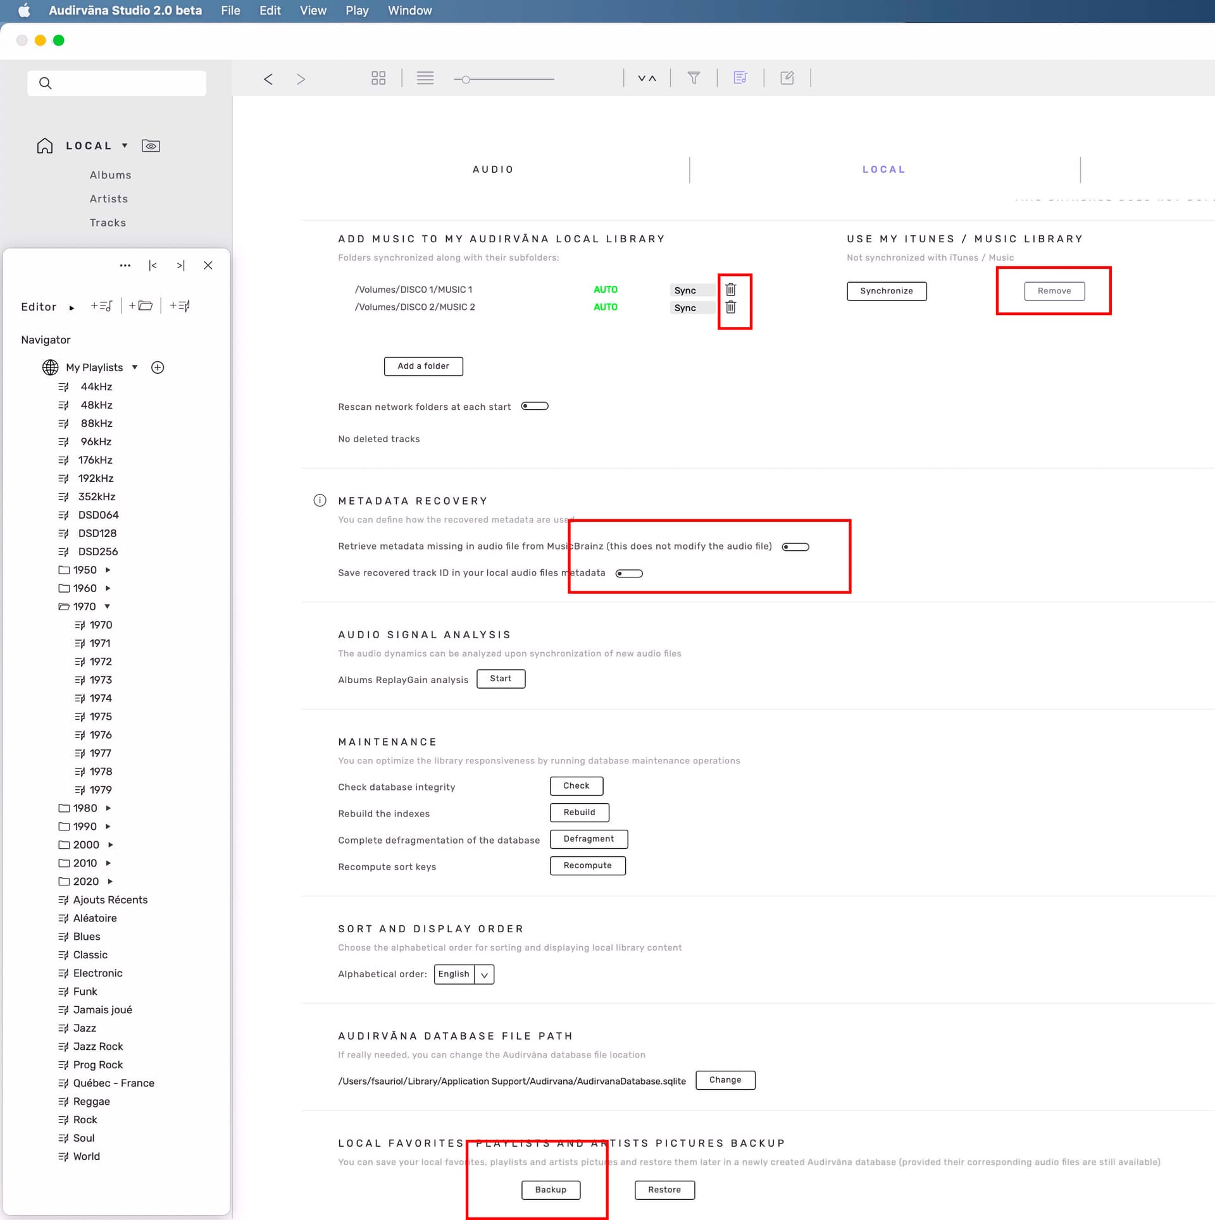Open the Window menu
Viewport: 1215px width, 1220px height.
409,11
